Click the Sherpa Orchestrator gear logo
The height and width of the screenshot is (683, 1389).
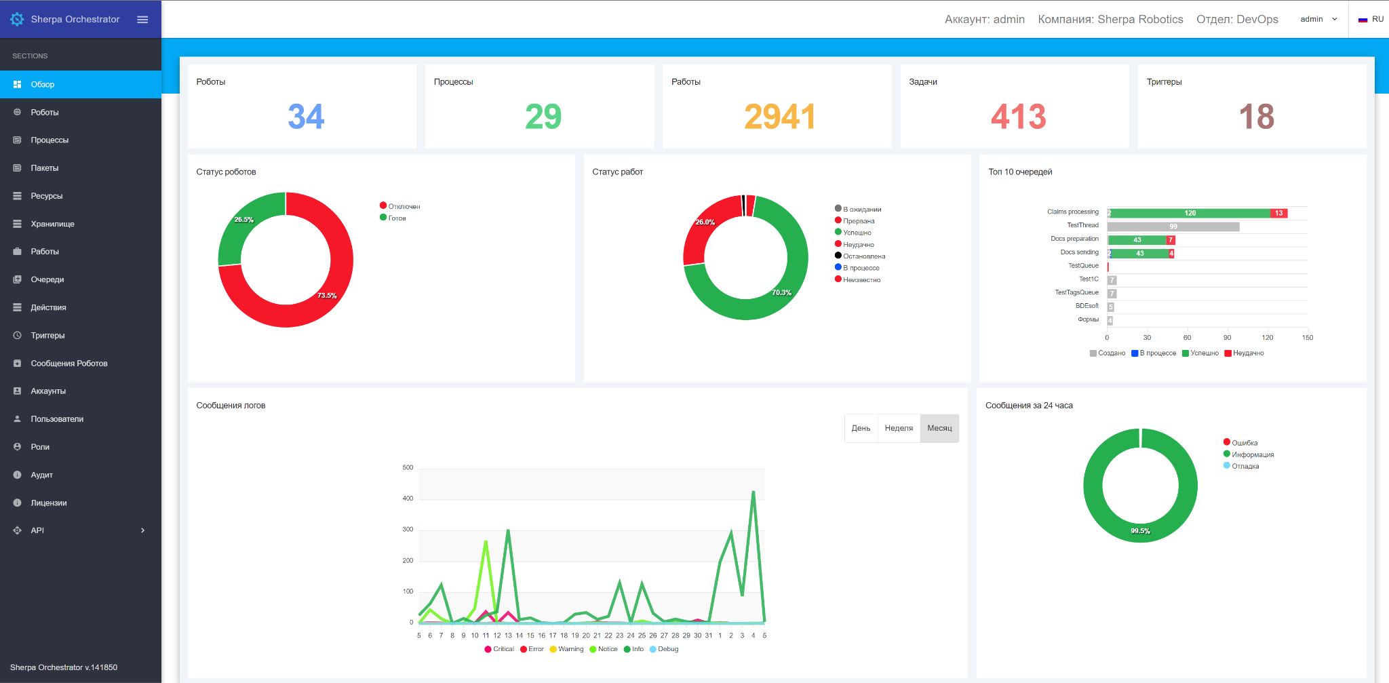click(17, 20)
